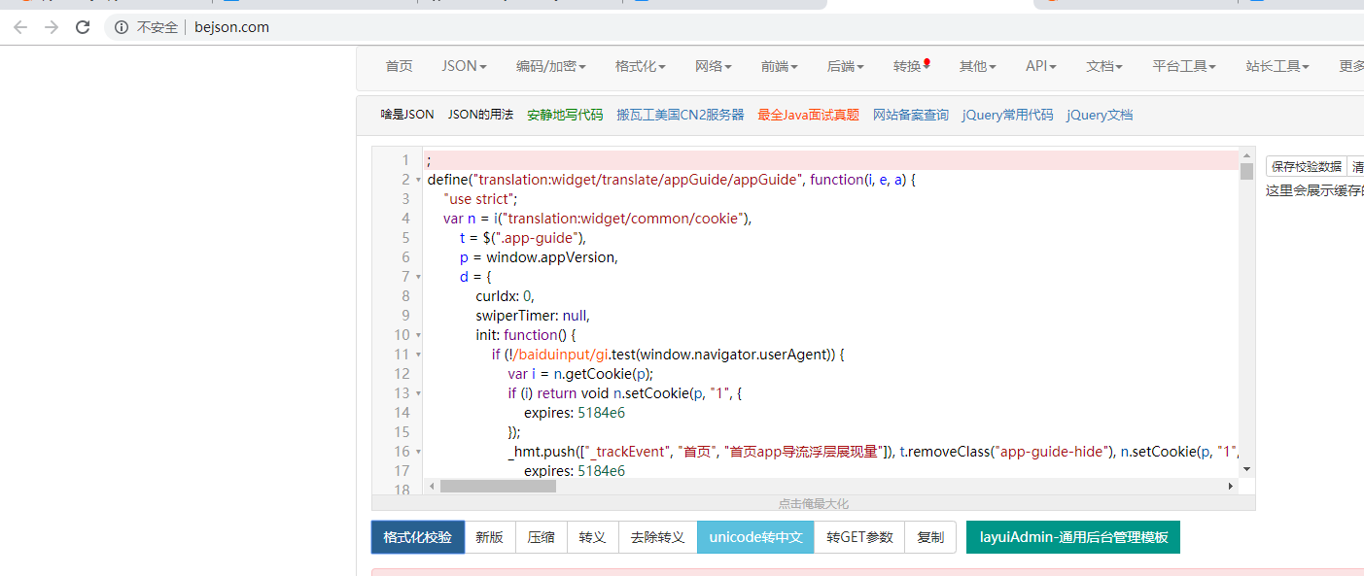Viewport: 1364px width, 576px height.
Task: Open the jQuery常用代码 link
Action: click(1007, 115)
